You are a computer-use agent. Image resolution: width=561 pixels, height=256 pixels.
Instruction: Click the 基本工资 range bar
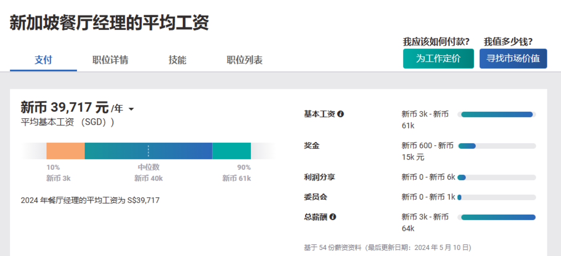click(496, 115)
